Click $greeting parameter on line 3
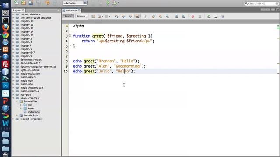 136,36
